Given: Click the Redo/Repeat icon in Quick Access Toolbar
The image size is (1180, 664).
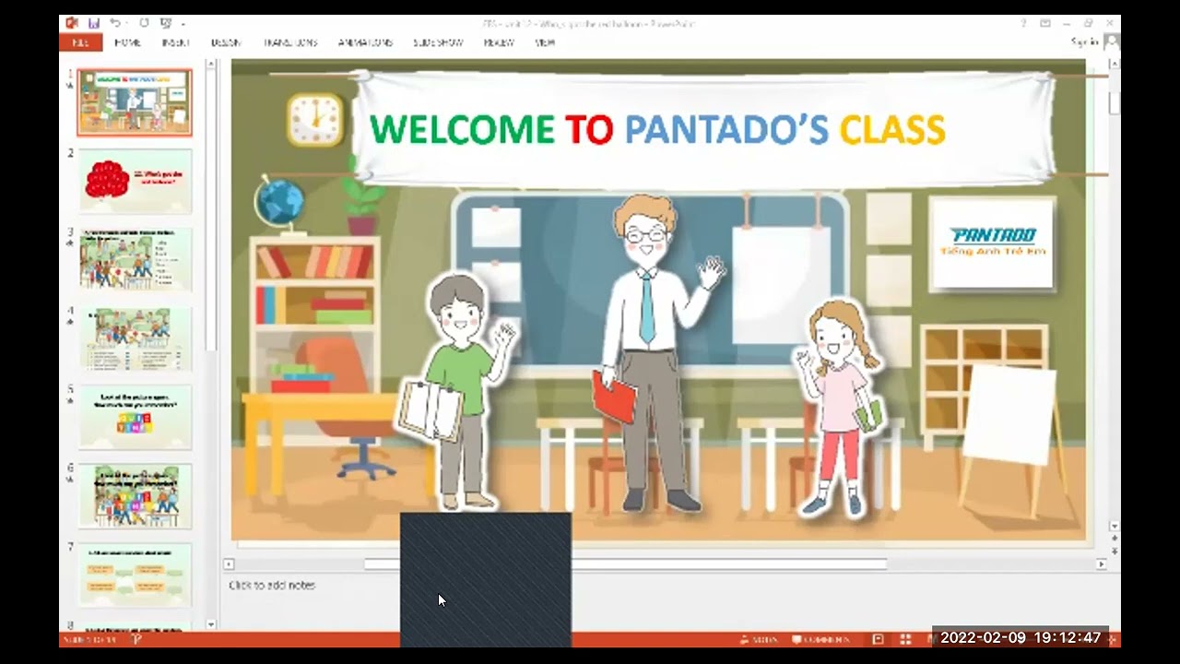Looking at the screenshot, I should (x=144, y=23).
